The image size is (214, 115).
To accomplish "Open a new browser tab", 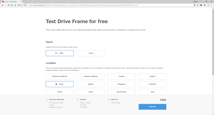I will (x=25, y=2).
